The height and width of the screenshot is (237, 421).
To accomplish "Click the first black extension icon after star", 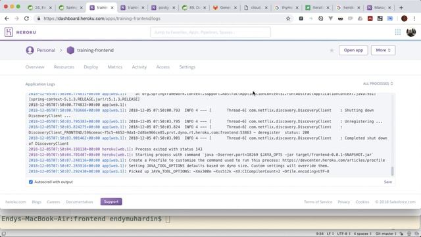I will 301,18.
